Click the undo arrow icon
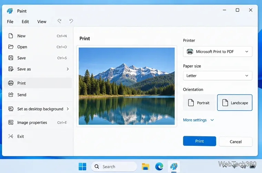 coord(71,21)
